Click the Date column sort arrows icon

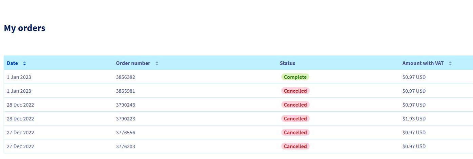pos(24,63)
